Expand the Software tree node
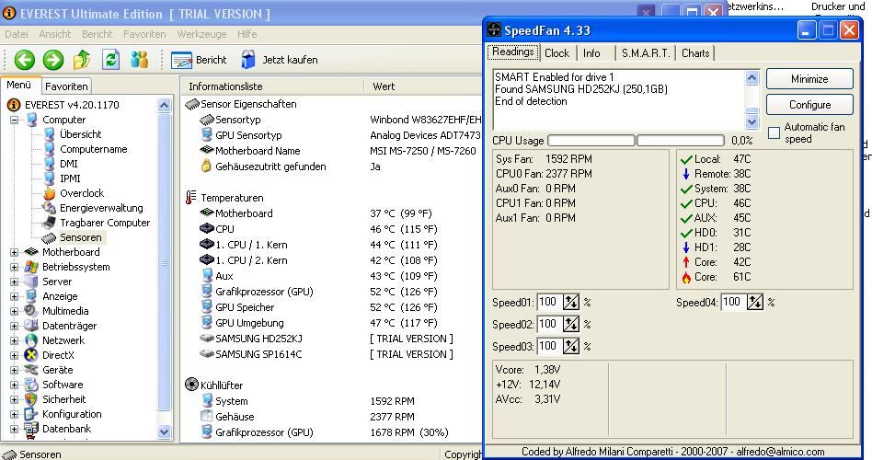This screenshot has height=460, width=872. tap(14, 385)
